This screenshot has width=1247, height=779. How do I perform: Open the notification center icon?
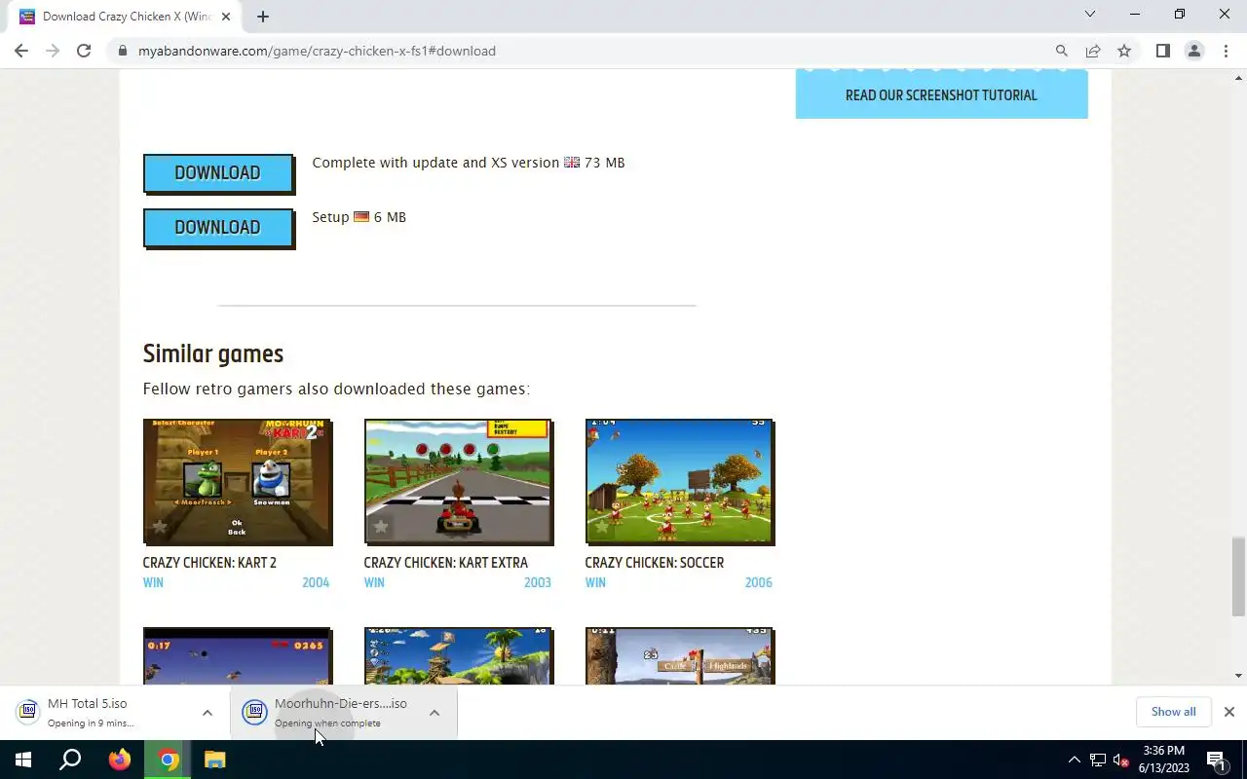tap(1217, 760)
